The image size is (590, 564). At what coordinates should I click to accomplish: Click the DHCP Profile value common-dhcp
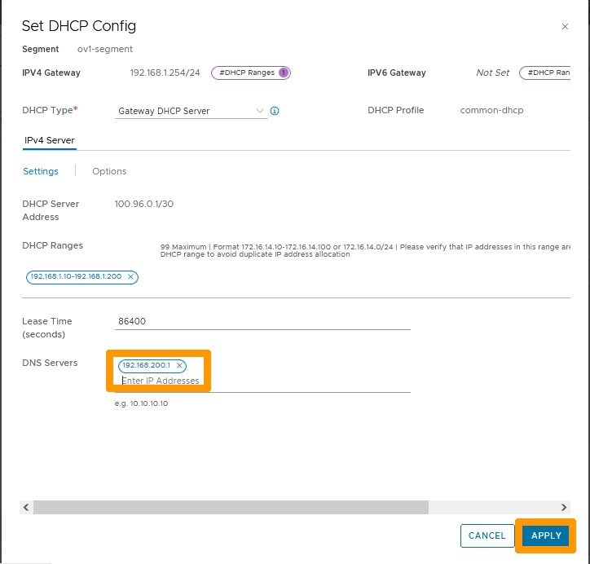491,110
